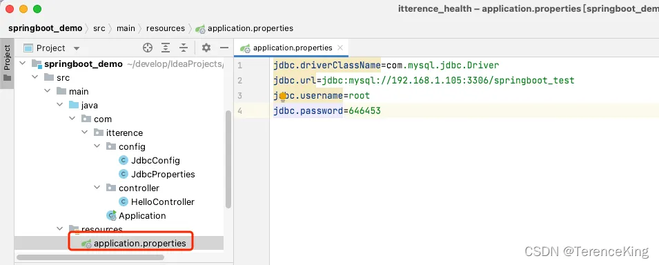Select the controller package in tree
659x265 pixels.
click(139, 188)
